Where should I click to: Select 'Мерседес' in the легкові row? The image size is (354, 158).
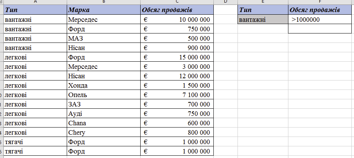tap(104, 67)
